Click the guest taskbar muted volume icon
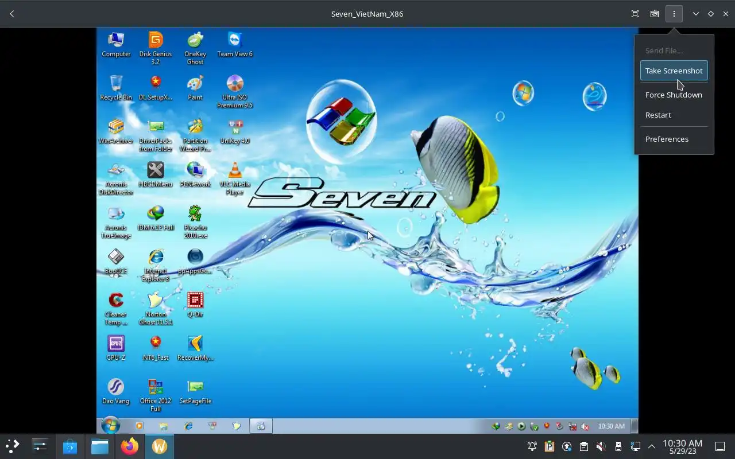This screenshot has width=735, height=459. point(585,426)
